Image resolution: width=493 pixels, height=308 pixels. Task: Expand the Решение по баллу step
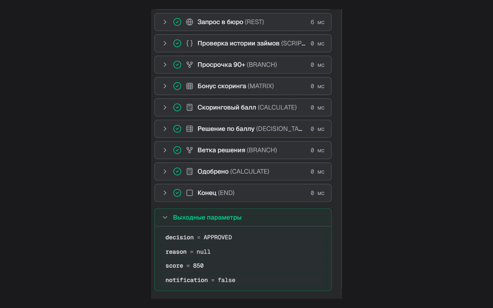(165, 129)
